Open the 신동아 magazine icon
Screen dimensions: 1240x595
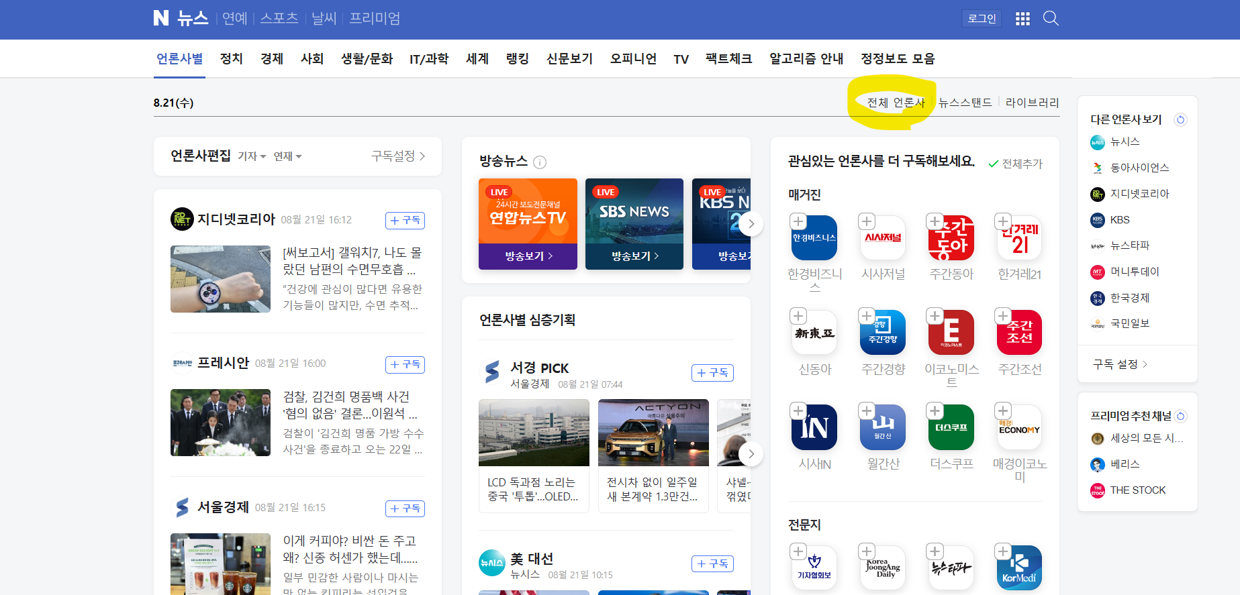(x=814, y=333)
